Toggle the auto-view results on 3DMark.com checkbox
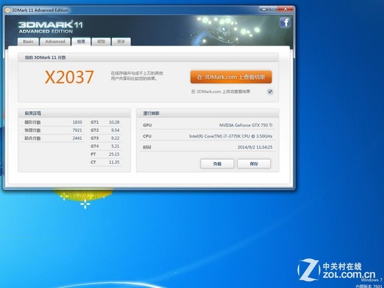The height and width of the screenshot is (288, 384). [270, 92]
